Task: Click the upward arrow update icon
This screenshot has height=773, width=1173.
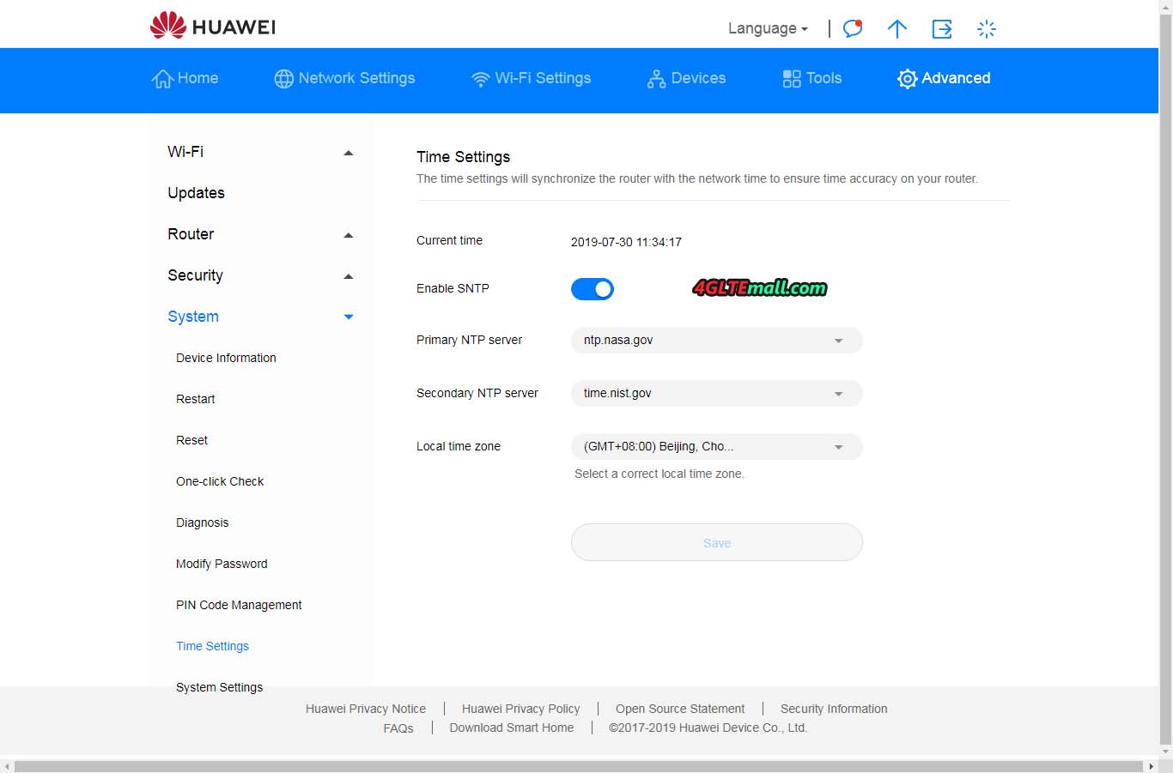Action: pos(896,28)
